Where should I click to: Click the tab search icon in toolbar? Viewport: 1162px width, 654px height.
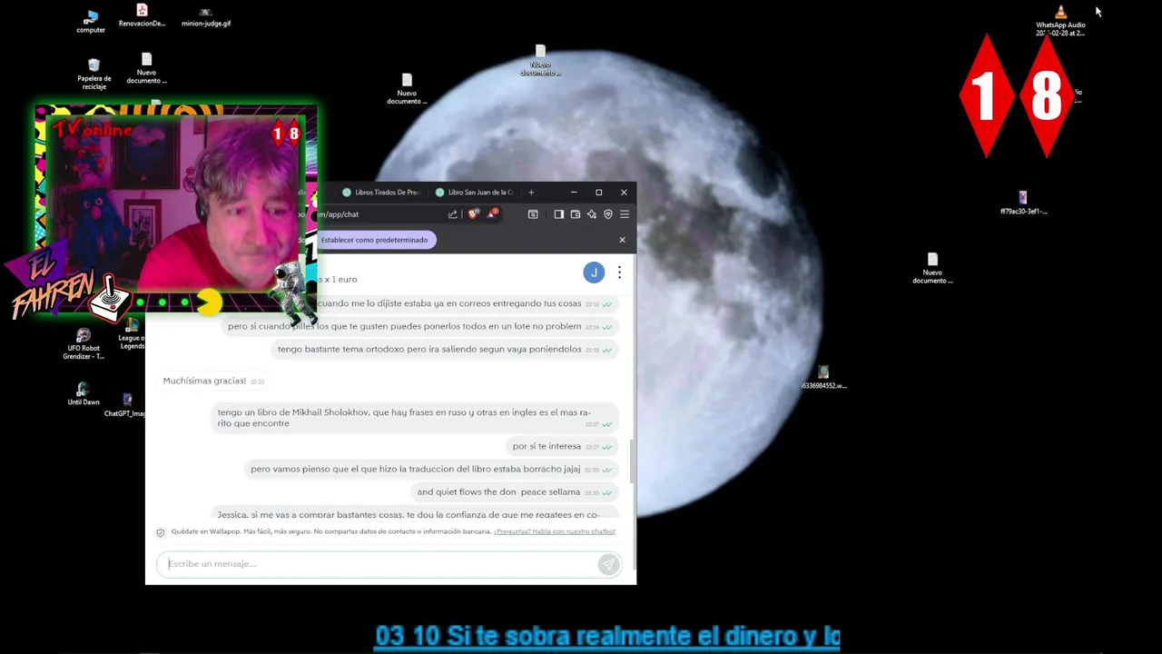pos(533,214)
